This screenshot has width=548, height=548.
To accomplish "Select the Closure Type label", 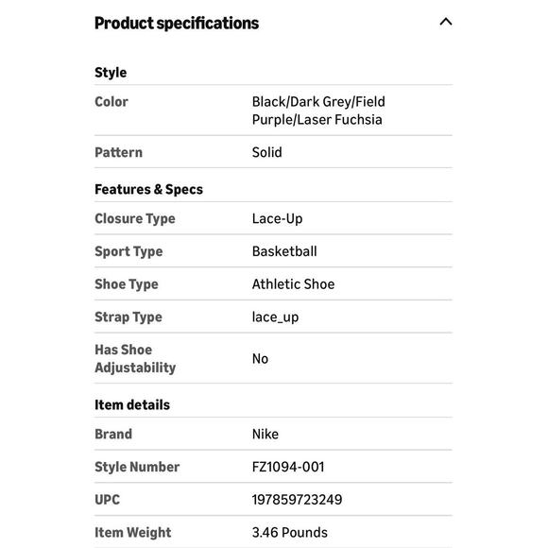I will pos(135,219).
